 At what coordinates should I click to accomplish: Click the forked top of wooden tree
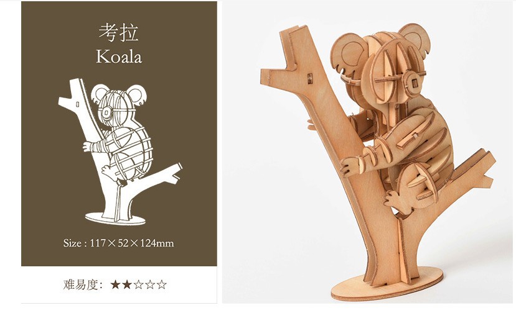286,59
